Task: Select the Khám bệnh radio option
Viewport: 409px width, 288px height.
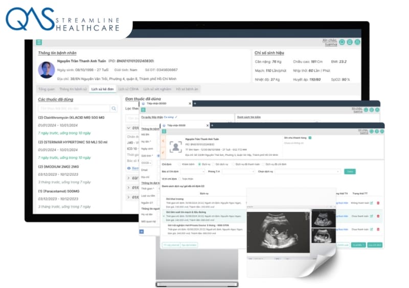Action: [x=180, y=164]
